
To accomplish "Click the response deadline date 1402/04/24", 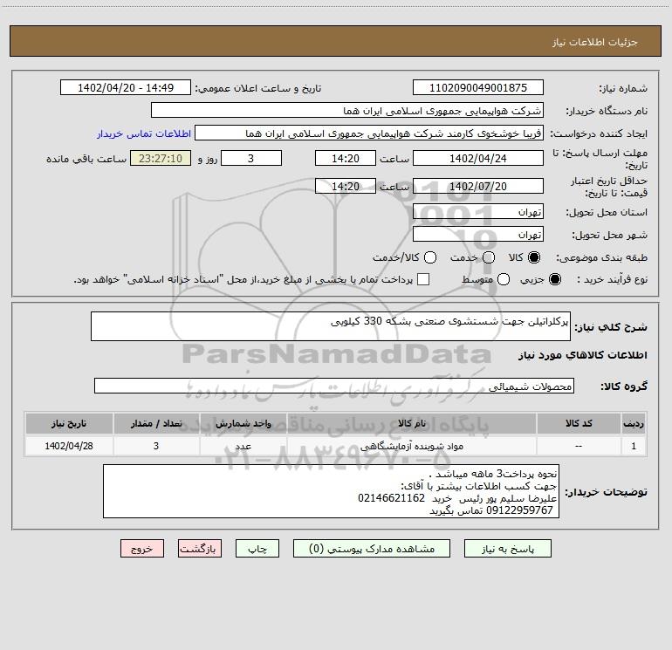I will click(478, 158).
